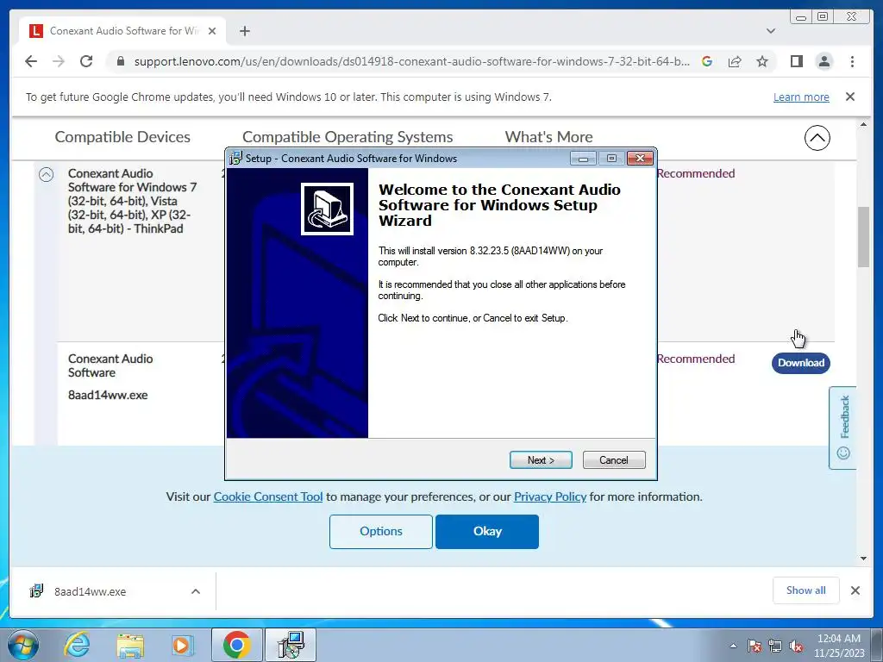This screenshot has height=662, width=883.
Task: Collapse the section with the circled up chevron
Action: [x=817, y=138]
